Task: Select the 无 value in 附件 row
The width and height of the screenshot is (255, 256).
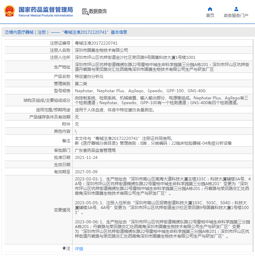Action: pyautogui.click(x=77, y=124)
